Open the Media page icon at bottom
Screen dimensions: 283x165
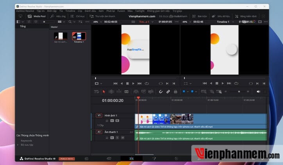point(87,158)
